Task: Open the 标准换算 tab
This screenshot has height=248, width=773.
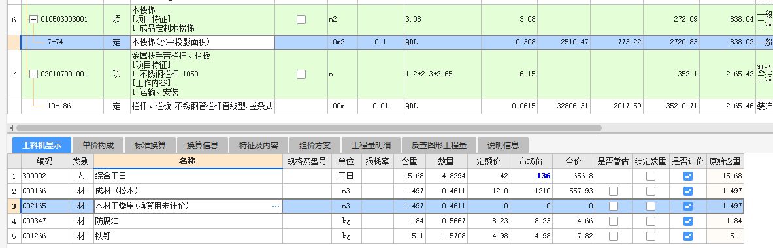Action: tap(150, 145)
